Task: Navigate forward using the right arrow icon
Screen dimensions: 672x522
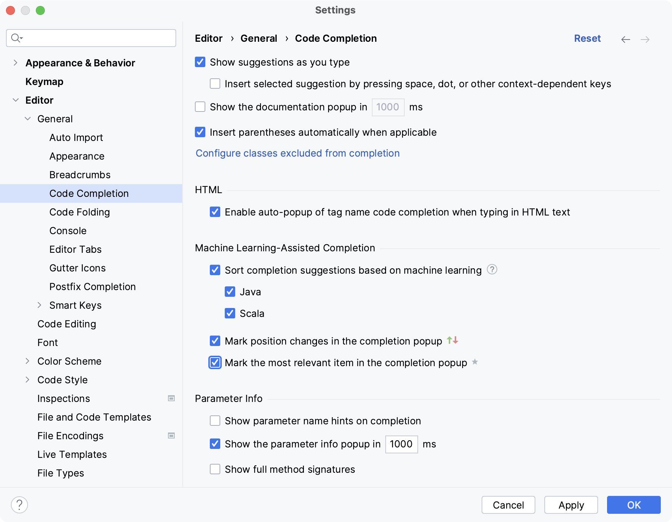Action: (645, 39)
